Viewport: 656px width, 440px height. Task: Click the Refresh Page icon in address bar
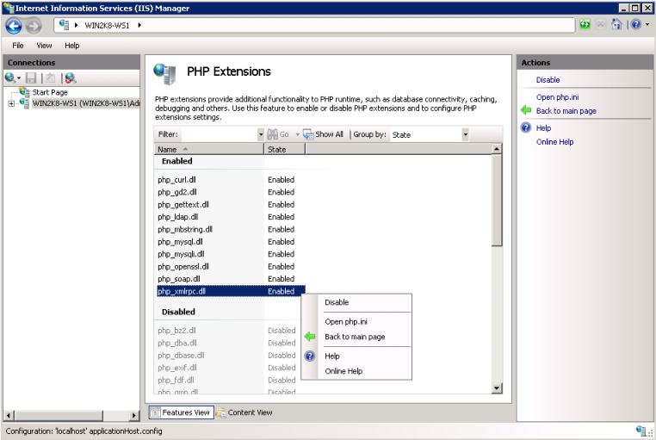[x=585, y=25]
